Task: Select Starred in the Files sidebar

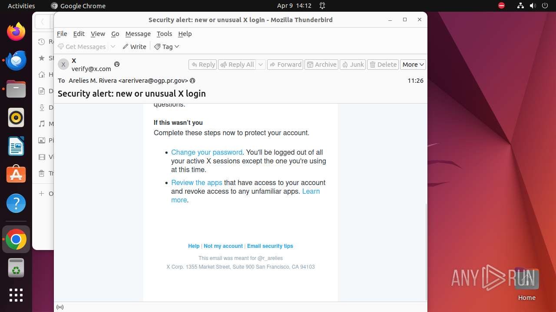Action: coord(46,58)
